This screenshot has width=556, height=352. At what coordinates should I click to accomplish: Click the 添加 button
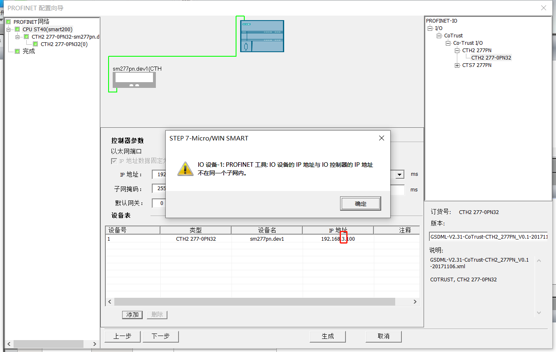[132, 315]
